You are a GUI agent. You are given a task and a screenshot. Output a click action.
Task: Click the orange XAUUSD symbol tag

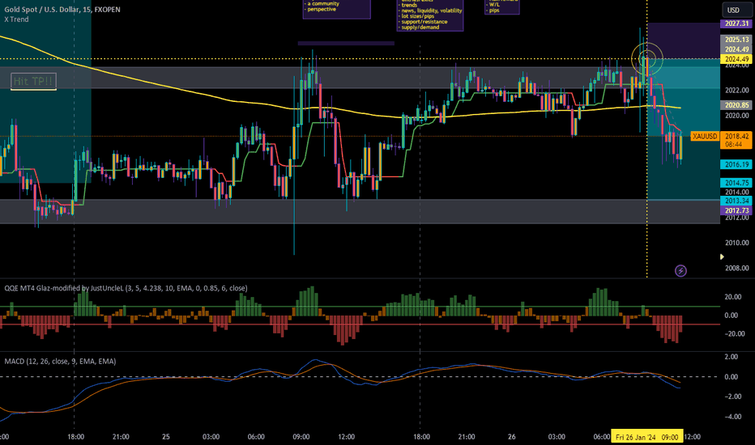tap(705, 136)
